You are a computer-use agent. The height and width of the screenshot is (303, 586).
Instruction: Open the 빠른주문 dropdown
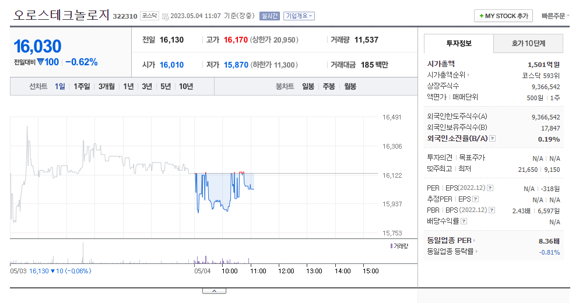click(555, 16)
